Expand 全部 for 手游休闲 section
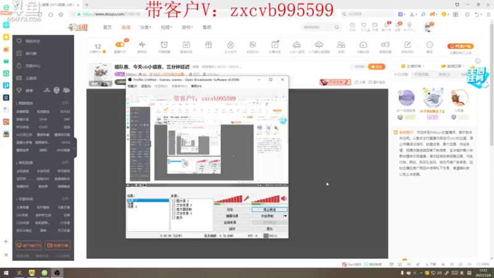494x278 pixels. (65, 199)
